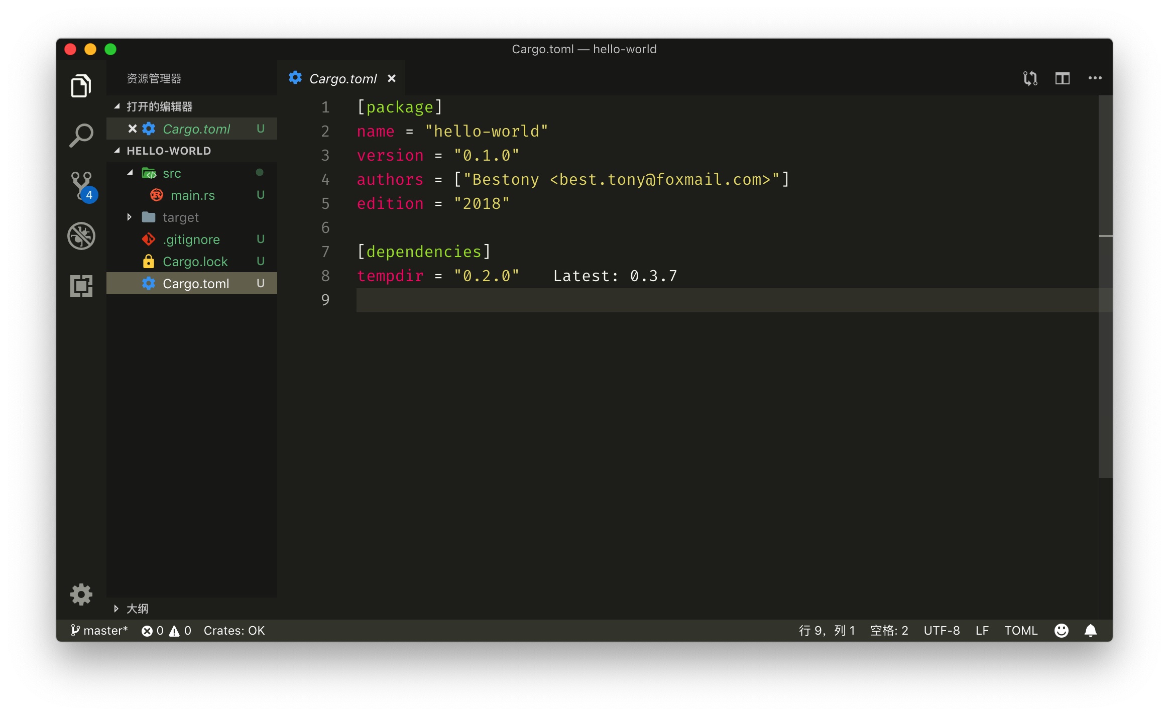Screen dimensions: 1169x716
Task: Click the version "0.1.0" value
Action: coord(487,155)
